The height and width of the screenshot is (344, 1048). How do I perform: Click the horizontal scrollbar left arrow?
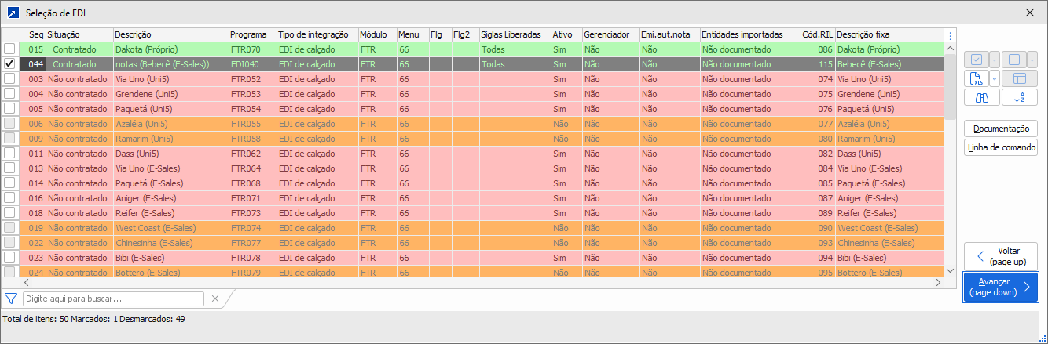tap(27, 282)
